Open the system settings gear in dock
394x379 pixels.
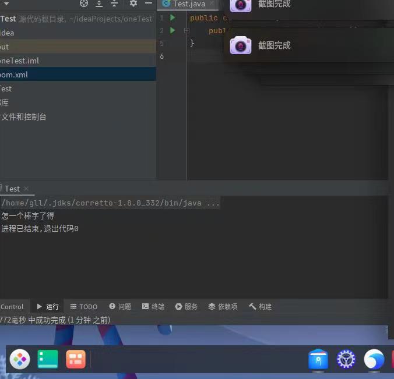tap(346, 359)
